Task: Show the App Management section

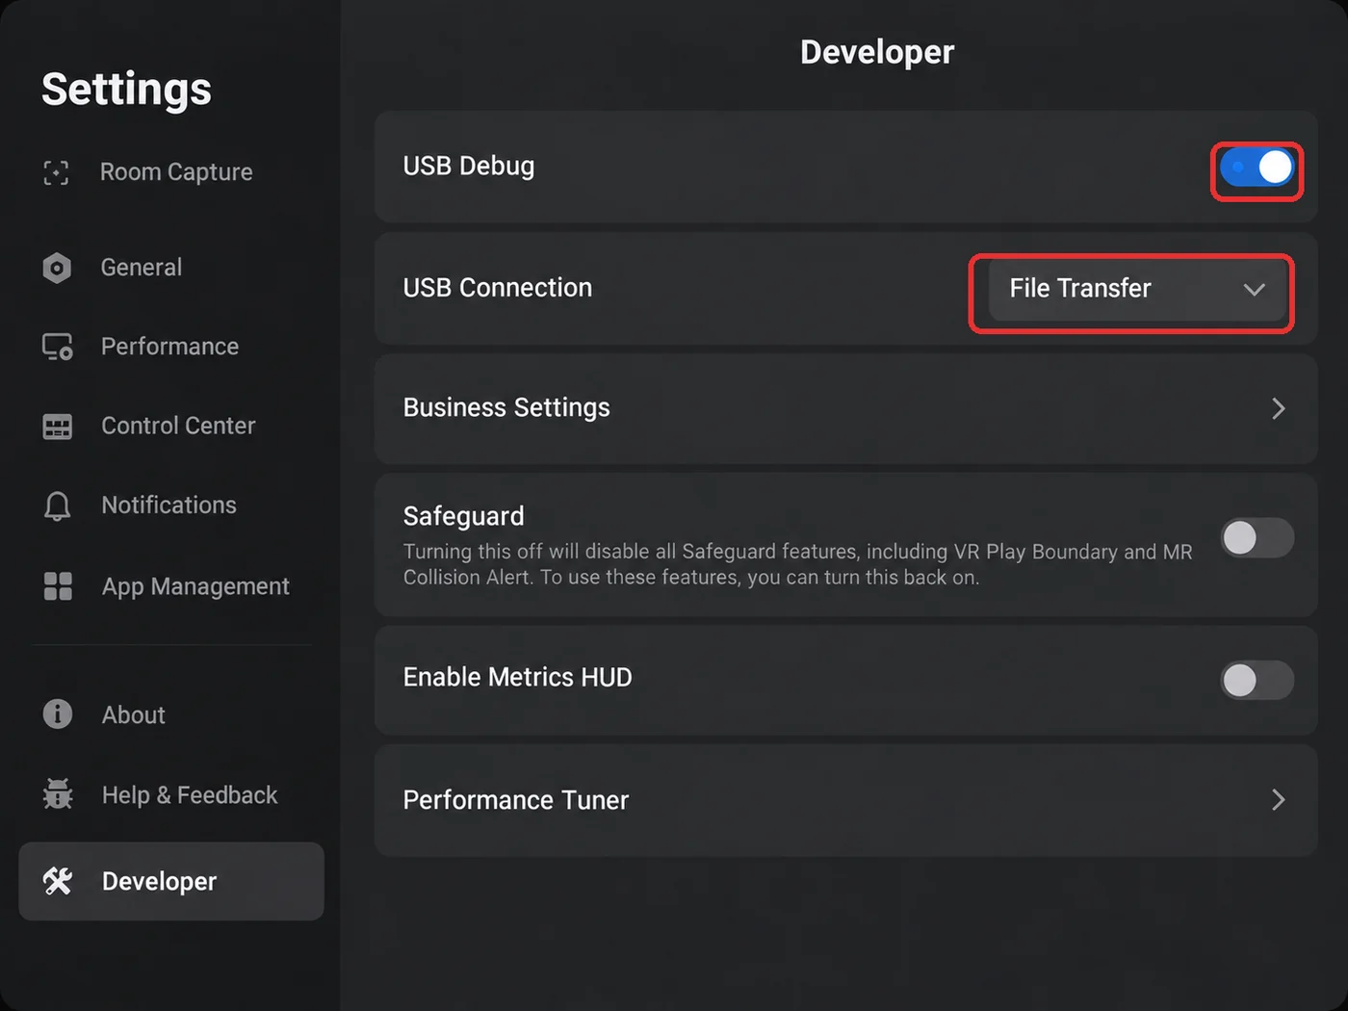Action: [x=171, y=586]
